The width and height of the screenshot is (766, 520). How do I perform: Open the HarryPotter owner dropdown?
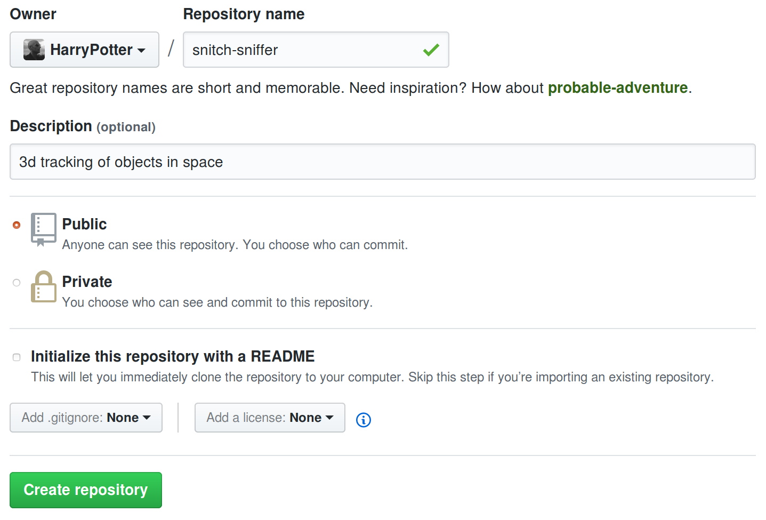point(84,50)
